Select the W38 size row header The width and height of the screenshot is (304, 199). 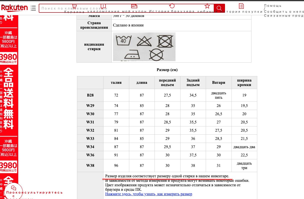click(x=90, y=166)
